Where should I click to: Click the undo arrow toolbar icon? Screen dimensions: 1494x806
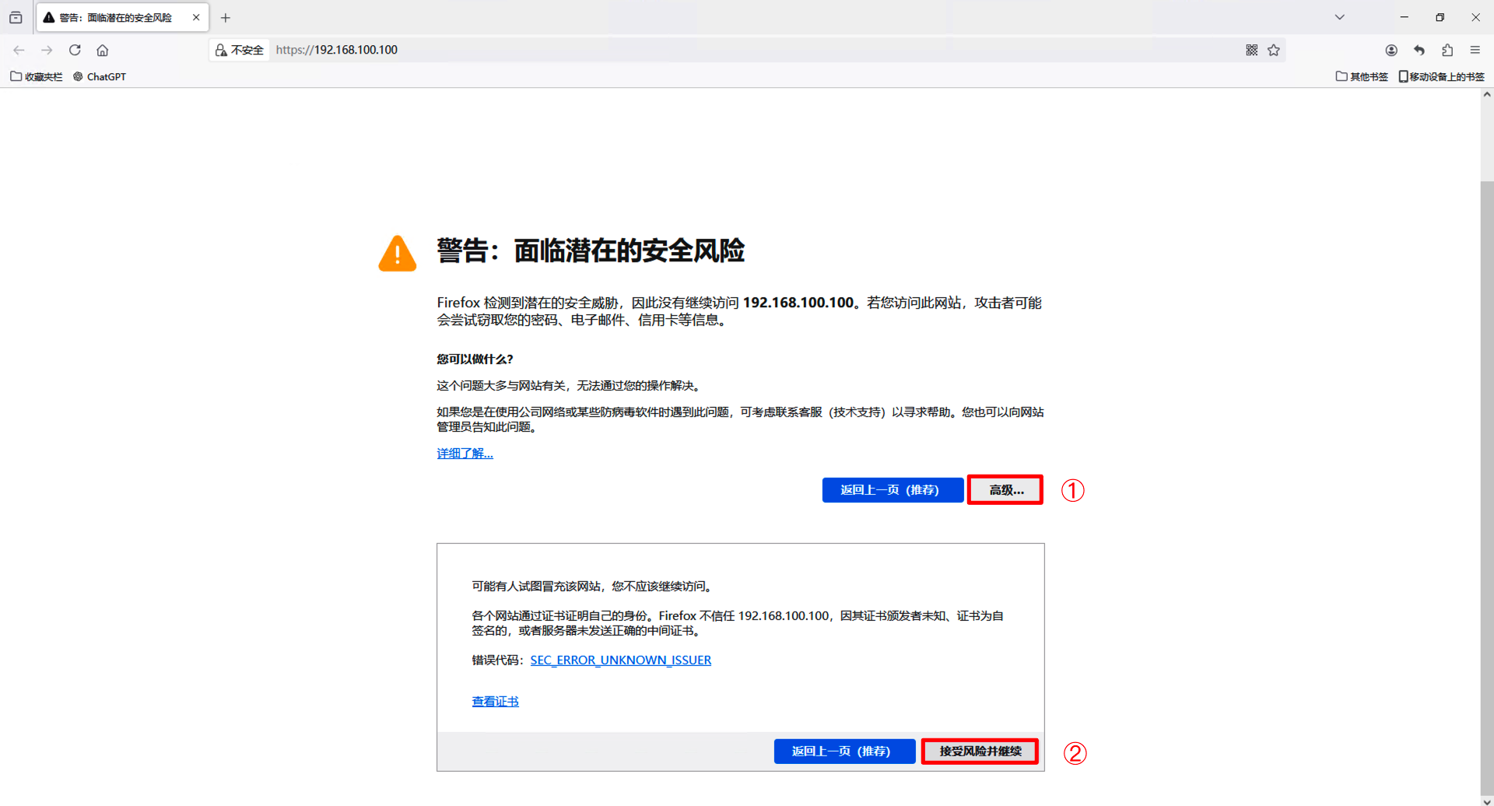pyautogui.click(x=1419, y=50)
